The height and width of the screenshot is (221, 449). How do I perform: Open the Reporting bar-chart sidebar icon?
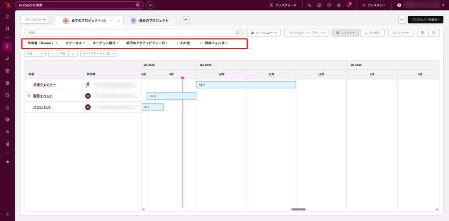click(x=7, y=144)
